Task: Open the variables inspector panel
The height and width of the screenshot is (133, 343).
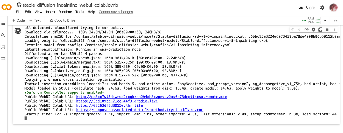Action: click(3, 47)
